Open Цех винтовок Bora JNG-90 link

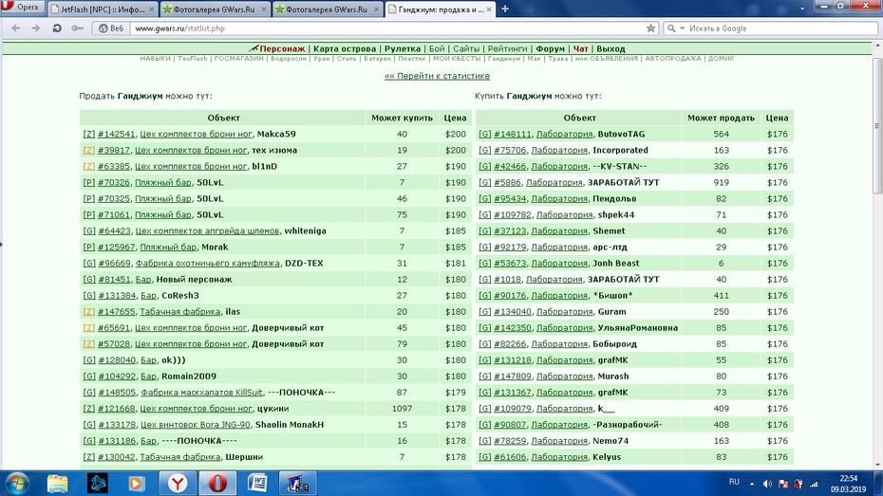[196, 425]
